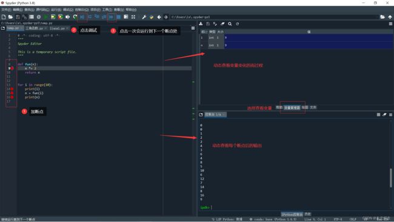Open the last item in the menu bar
This screenshot has width=394, height=222.
(131, 10)
